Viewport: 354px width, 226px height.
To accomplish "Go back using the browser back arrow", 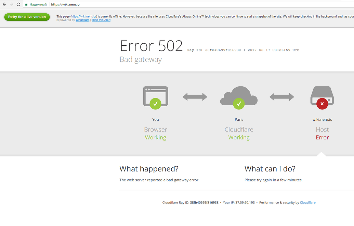I will click(4, 4).
